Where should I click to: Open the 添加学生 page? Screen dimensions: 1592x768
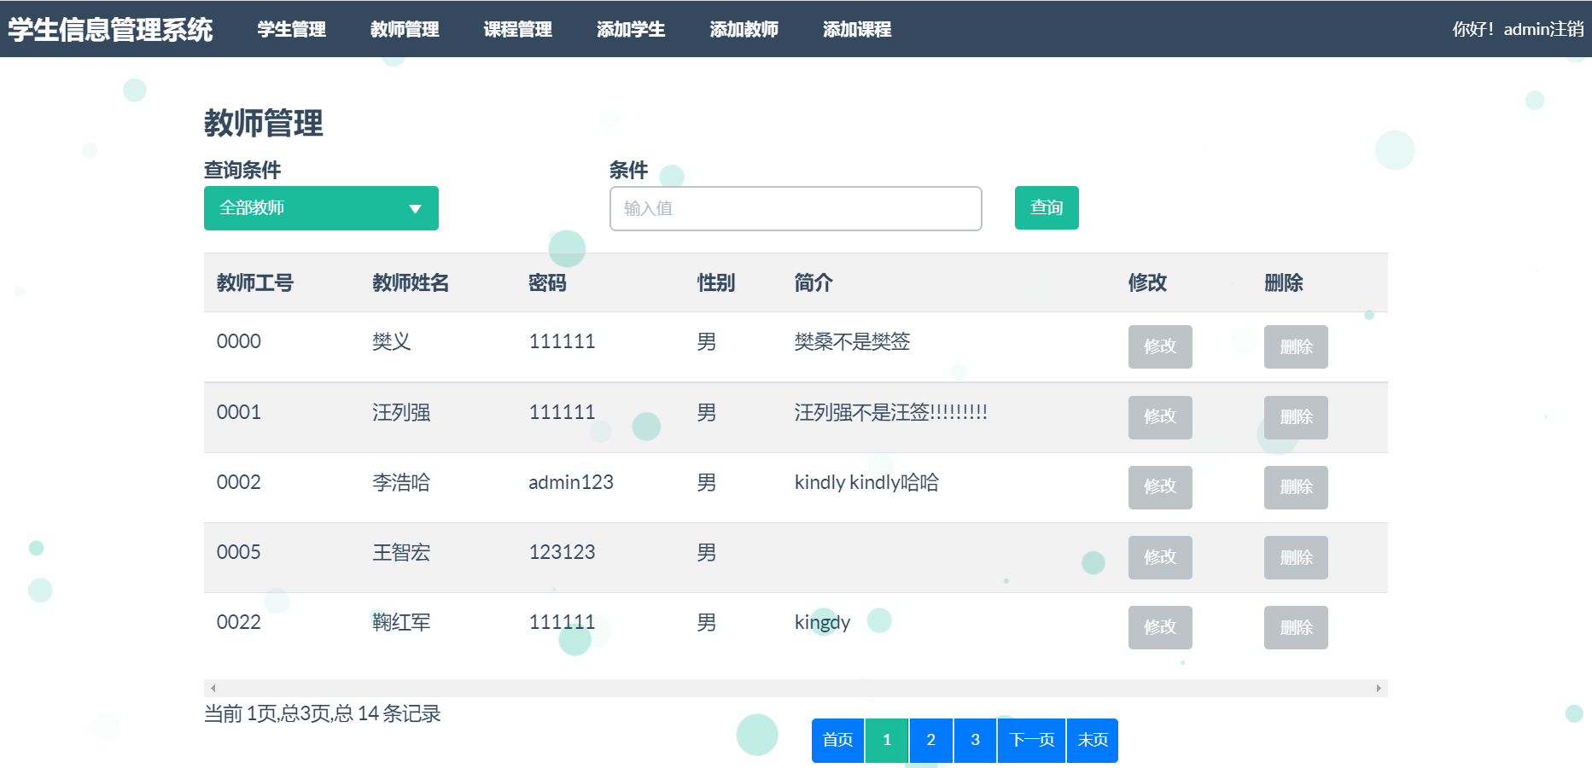630,29
